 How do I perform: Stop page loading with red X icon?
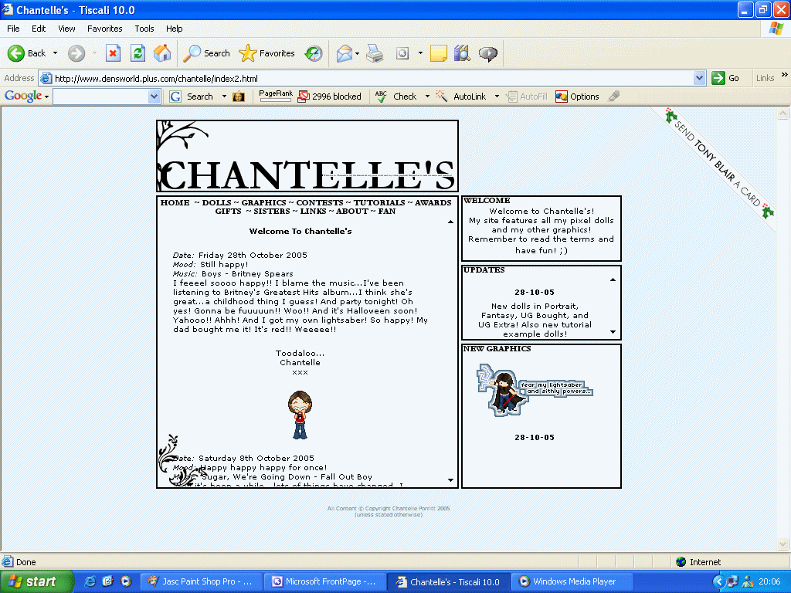click(x=113, y=53)
